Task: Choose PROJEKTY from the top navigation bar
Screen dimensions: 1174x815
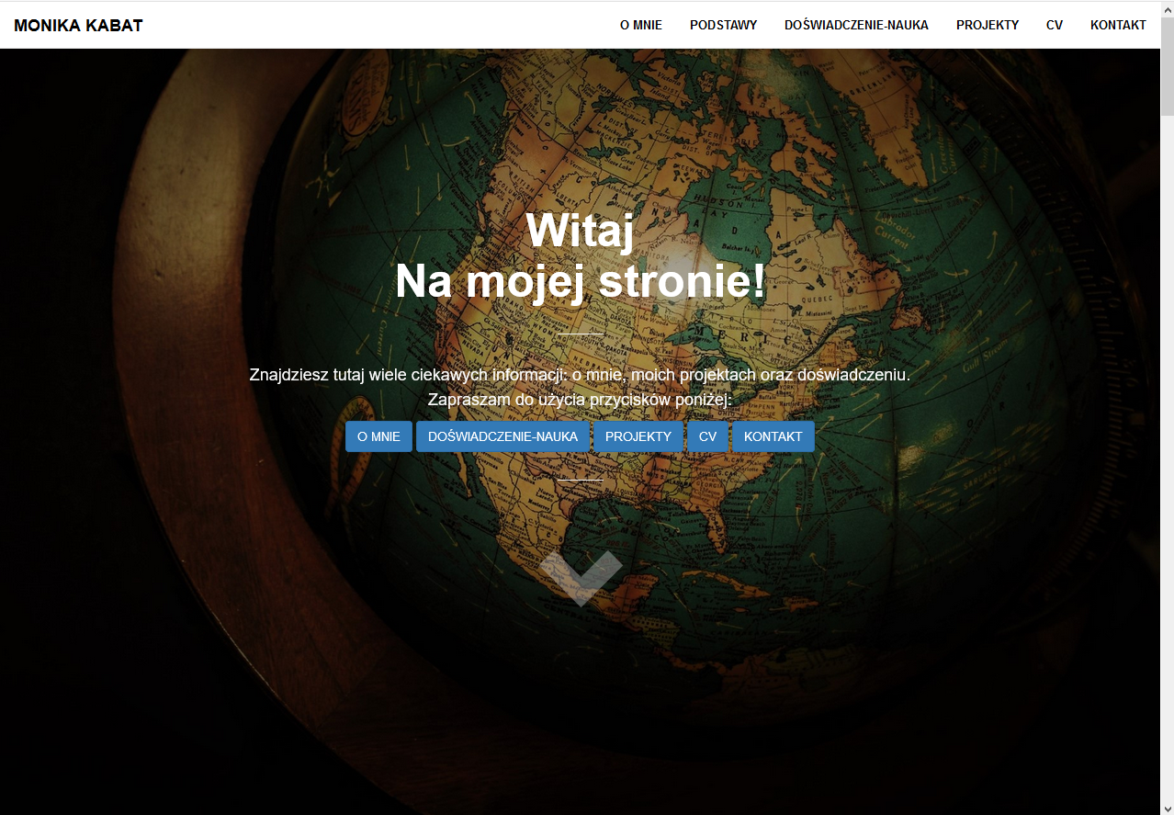Action: tap(988, 25)
